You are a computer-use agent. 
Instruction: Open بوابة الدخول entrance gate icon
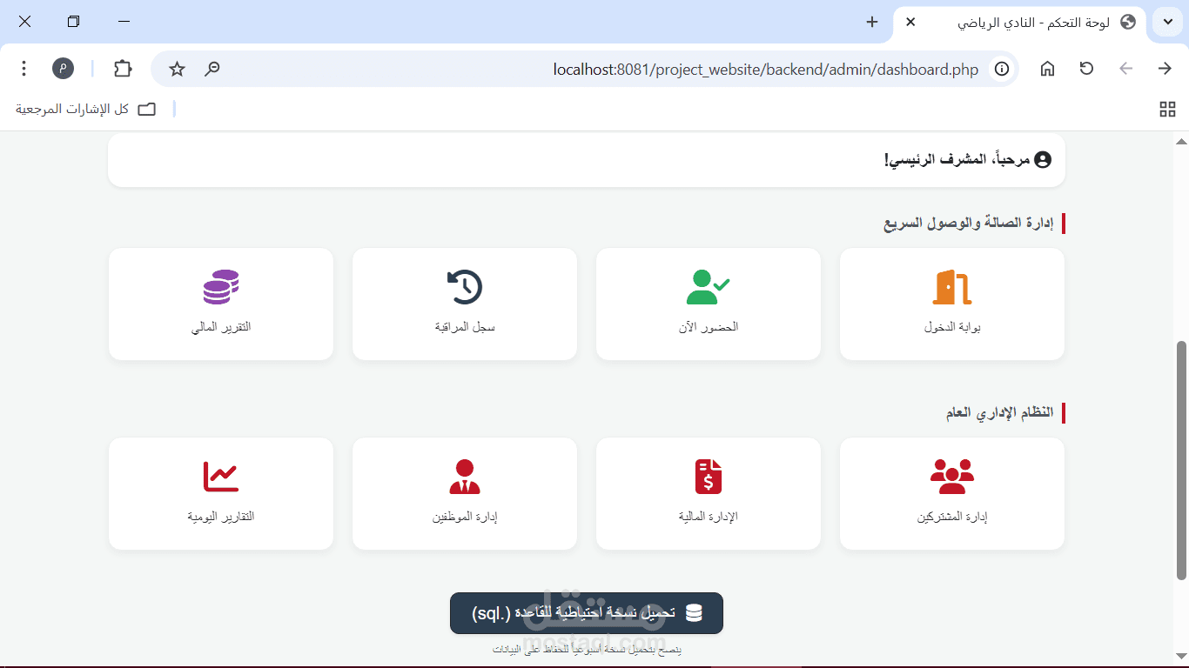[x=951, y=287]
